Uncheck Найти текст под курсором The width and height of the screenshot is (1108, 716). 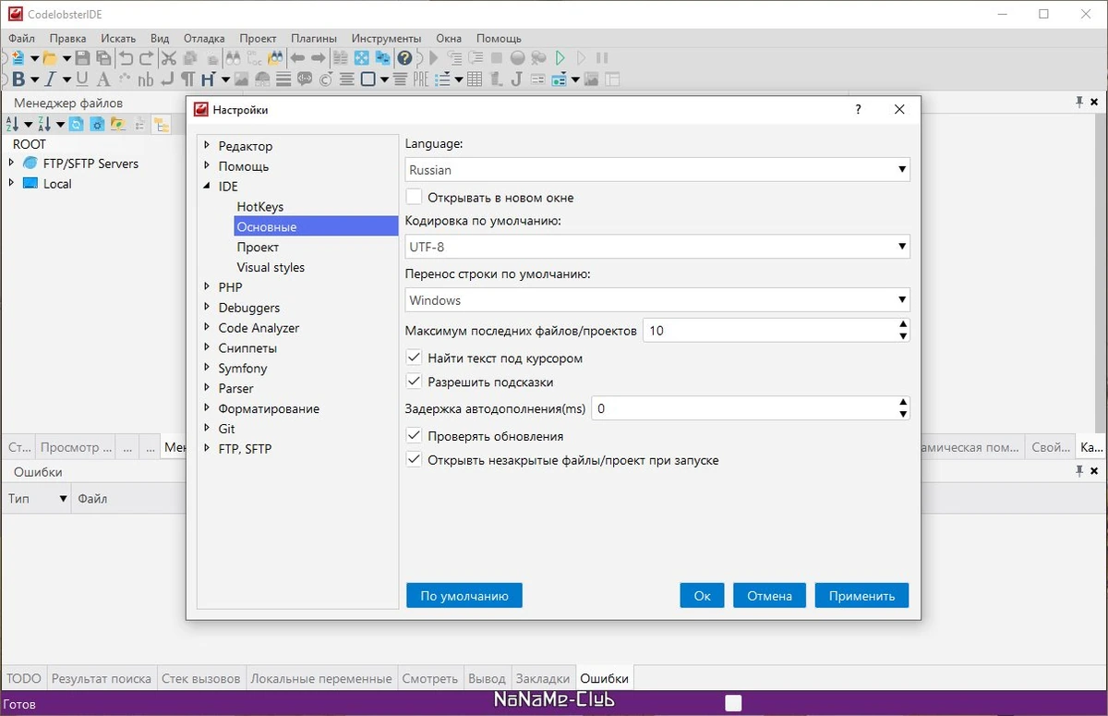point(414,358)
